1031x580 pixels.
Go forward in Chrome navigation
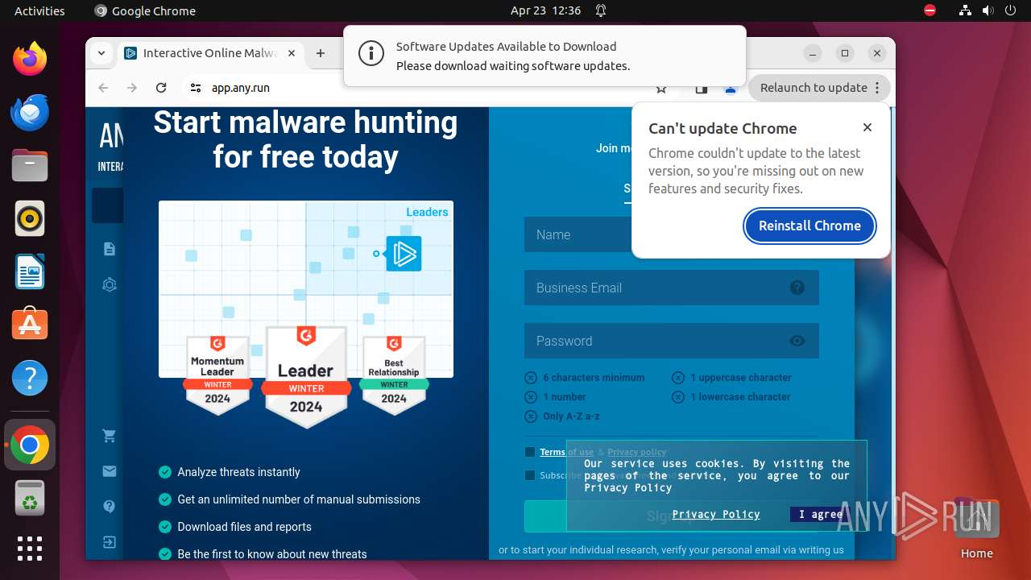coord(132,88)
